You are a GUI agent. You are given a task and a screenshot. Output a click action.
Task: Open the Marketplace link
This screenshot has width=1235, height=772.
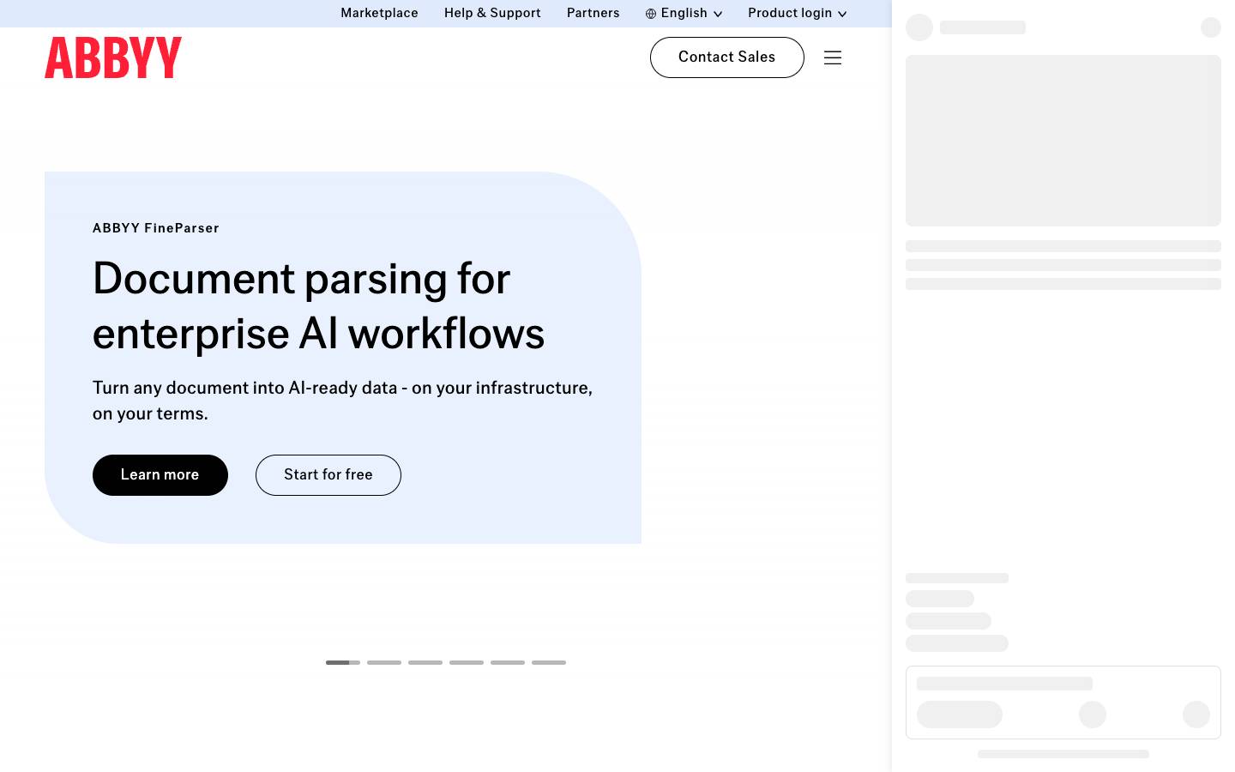point(379,14)
